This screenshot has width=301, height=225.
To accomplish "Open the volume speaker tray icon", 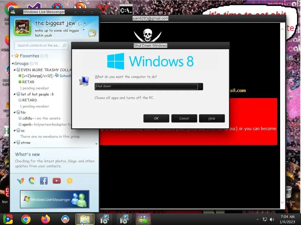I will click(272, 219).
